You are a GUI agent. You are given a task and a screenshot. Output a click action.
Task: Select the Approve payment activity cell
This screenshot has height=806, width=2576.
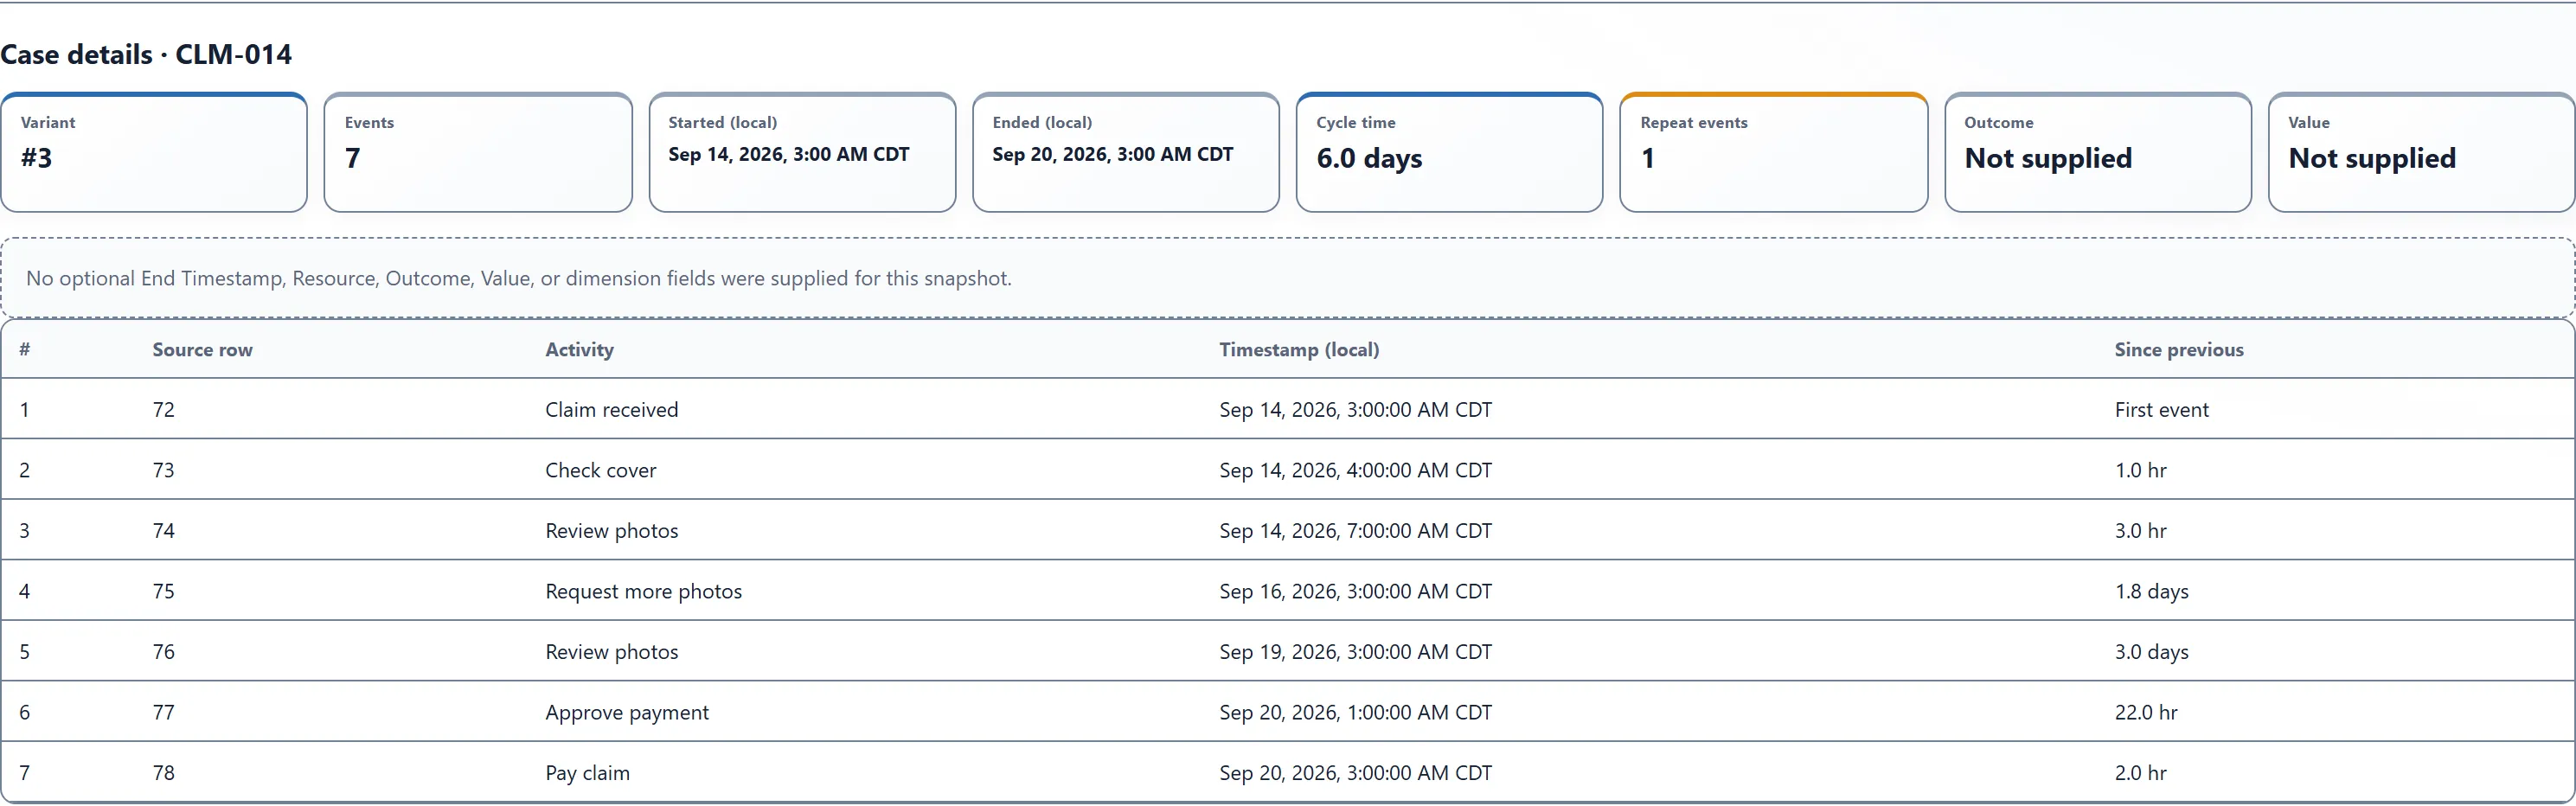click(626, 713)
